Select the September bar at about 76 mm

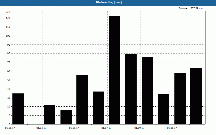[x=147, y=90]
